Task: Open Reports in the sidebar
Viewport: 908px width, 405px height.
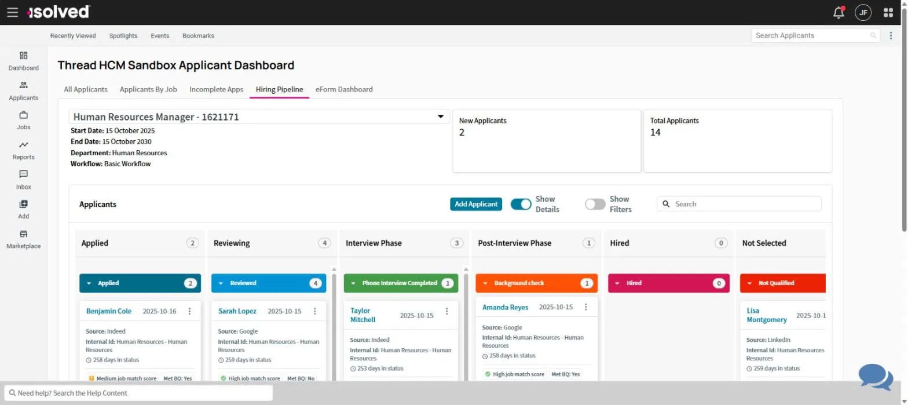Action: point(23,150)
